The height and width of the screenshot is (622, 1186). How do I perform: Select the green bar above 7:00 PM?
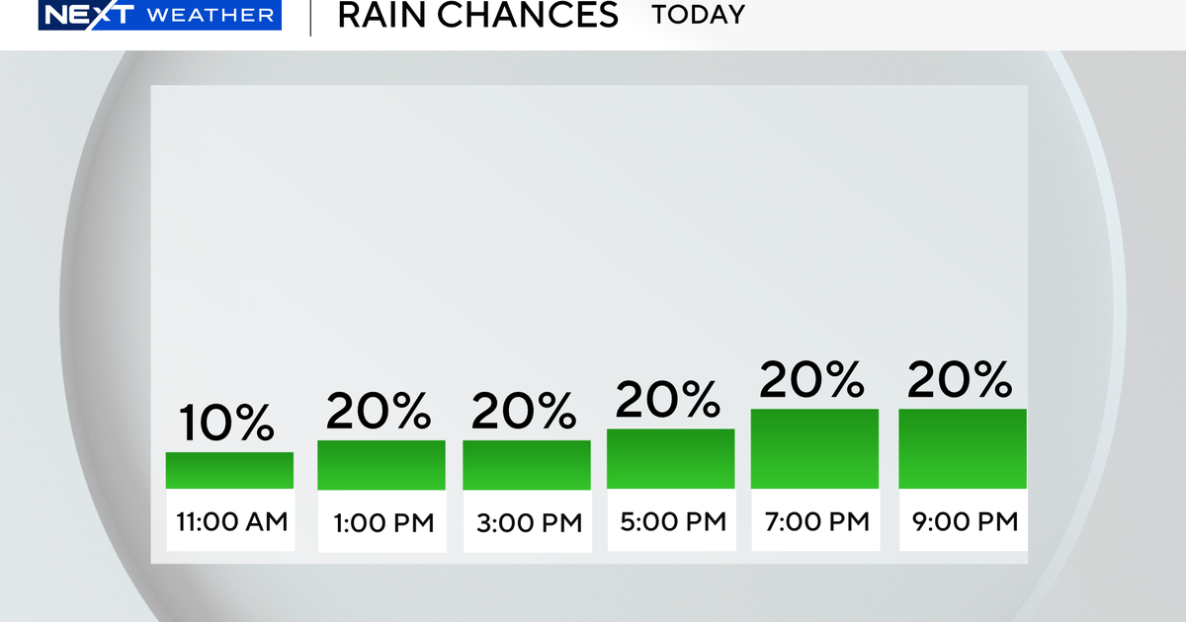[x=814, y=448]
